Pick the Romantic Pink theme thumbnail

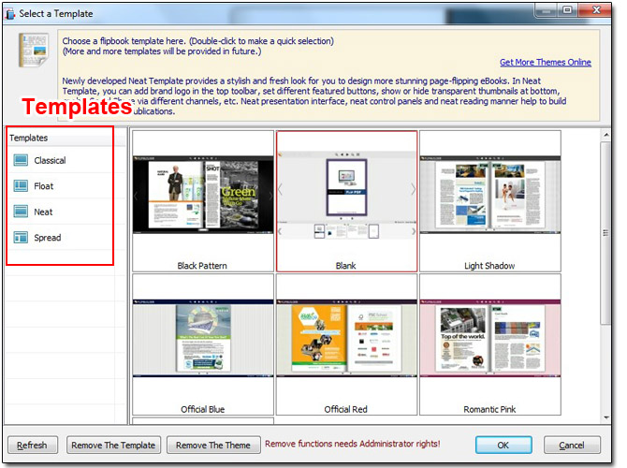click(490, 338)
